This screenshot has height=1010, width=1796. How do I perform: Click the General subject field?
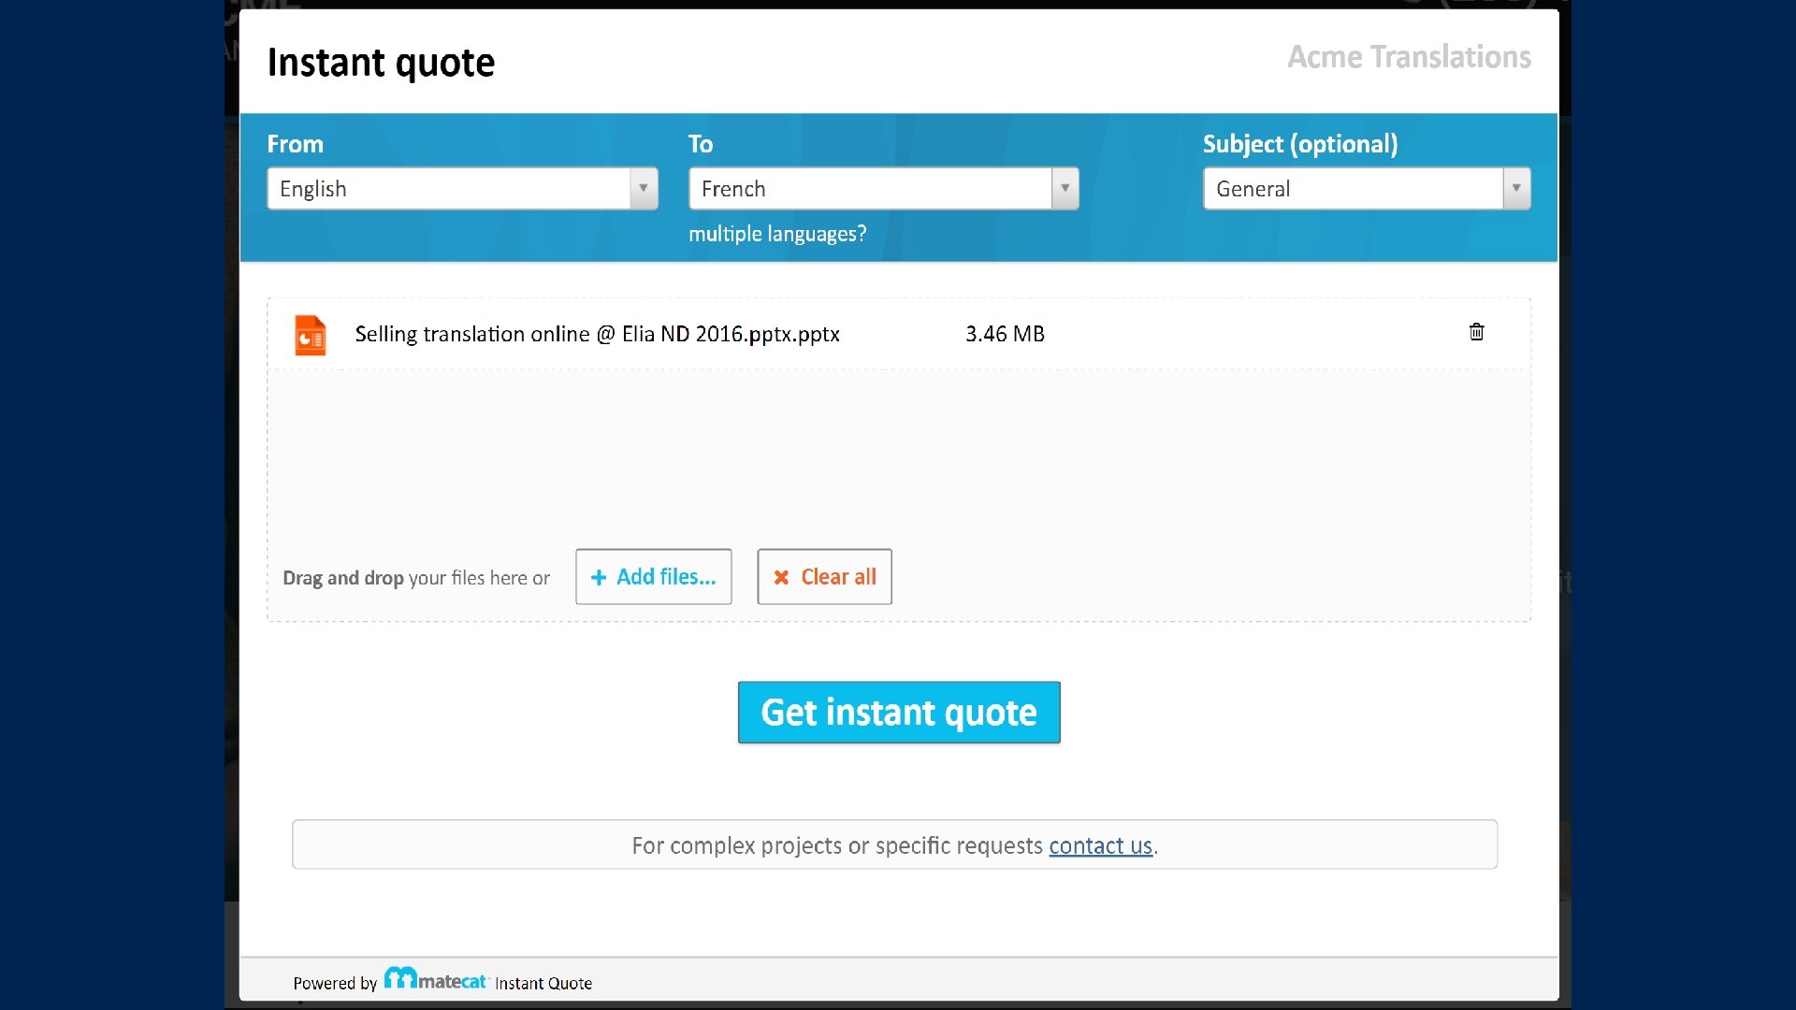1353,189
